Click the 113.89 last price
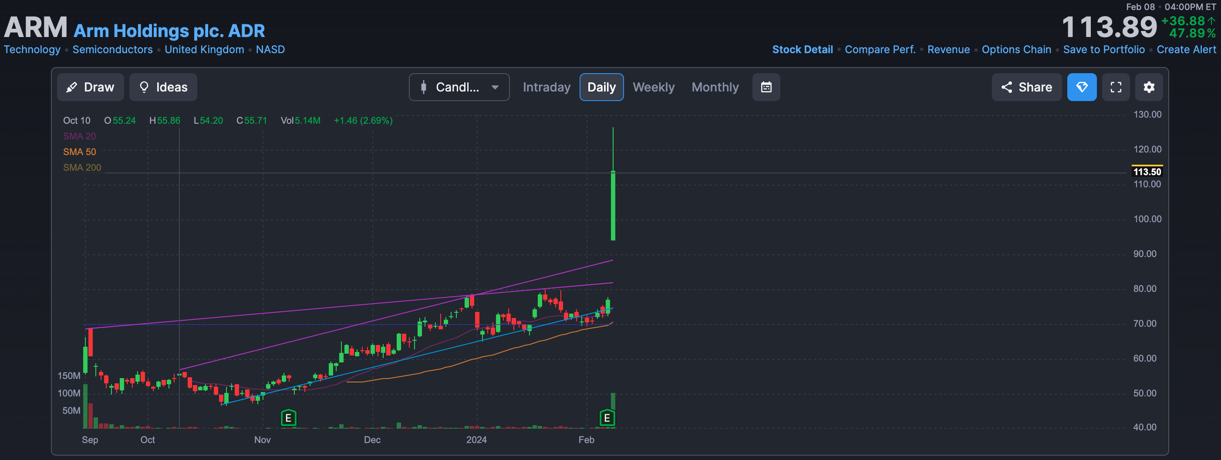Image resolution: width=1221 pixels, height=460 pixels. pos(1109,27)
